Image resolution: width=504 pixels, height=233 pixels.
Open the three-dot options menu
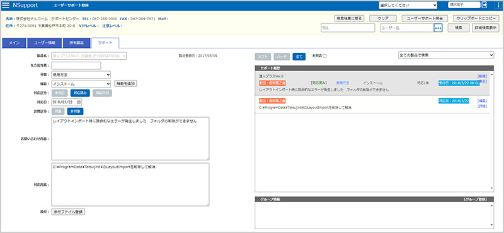pos(498,5)
